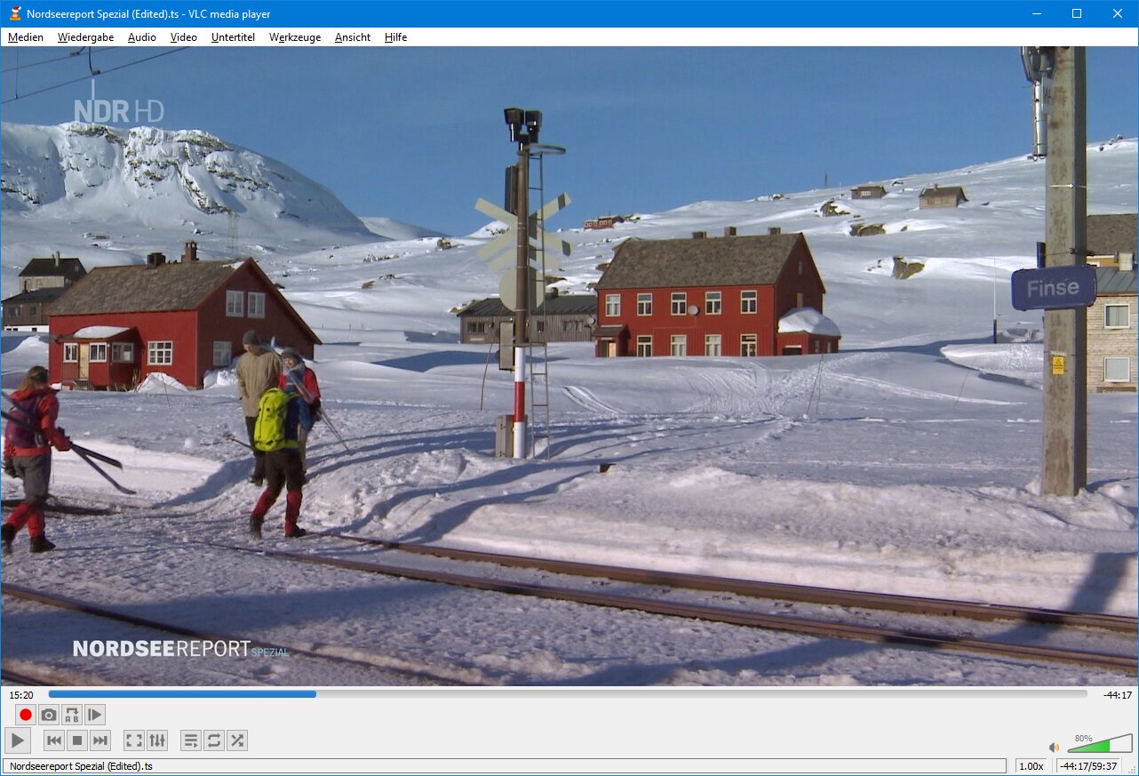Take a video snapshot with the camera icon

pos(49,715)
